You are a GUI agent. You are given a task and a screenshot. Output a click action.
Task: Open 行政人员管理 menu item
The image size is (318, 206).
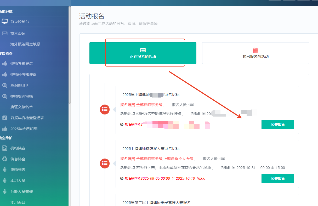click(x=22, y=192)
